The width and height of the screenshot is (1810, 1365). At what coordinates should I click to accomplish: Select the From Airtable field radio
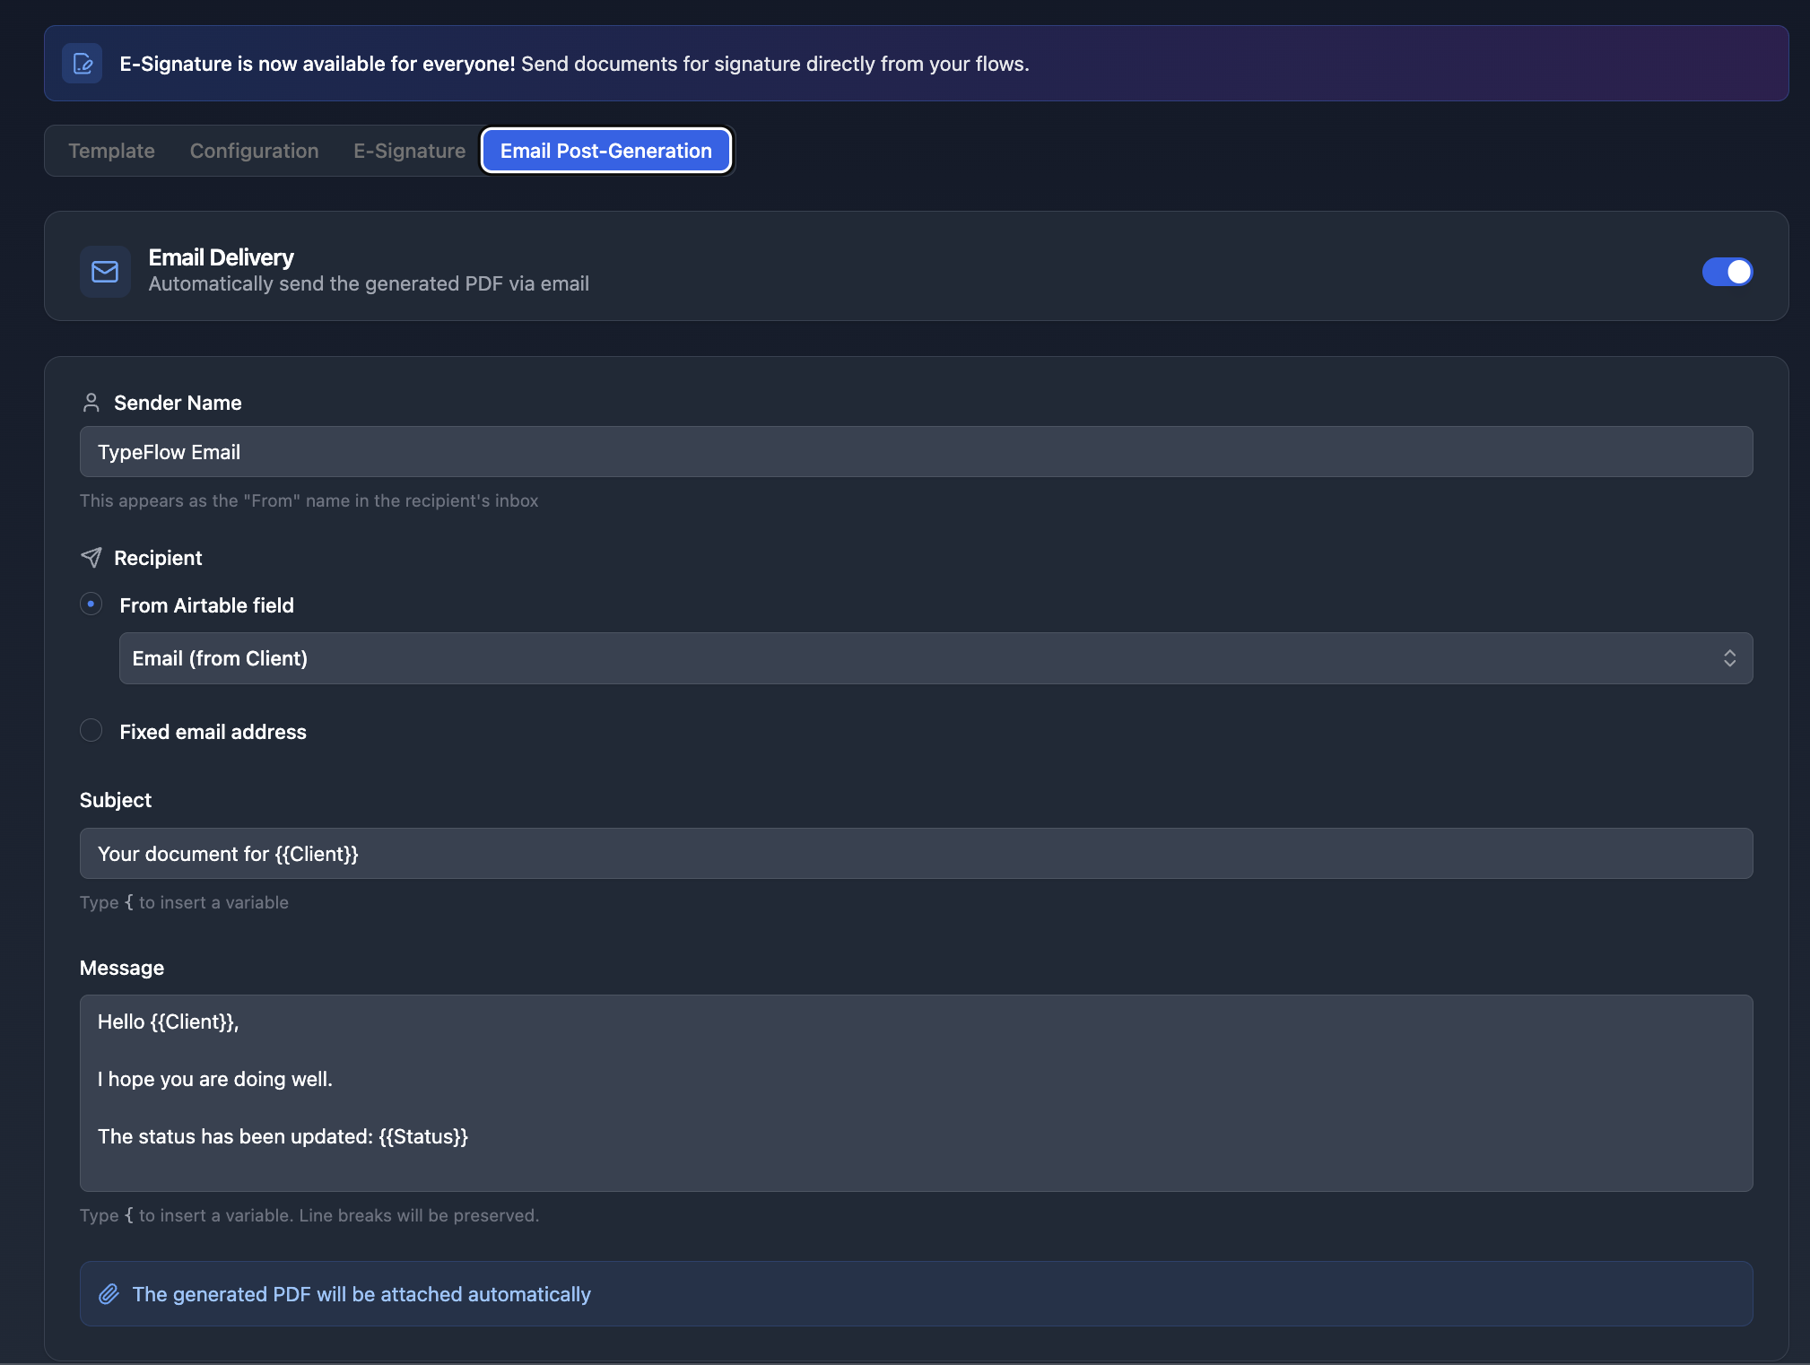click(x=91, y=604)
